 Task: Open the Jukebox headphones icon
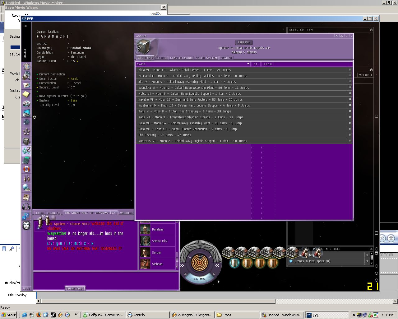pyautogui.click(x=26, y=207)
